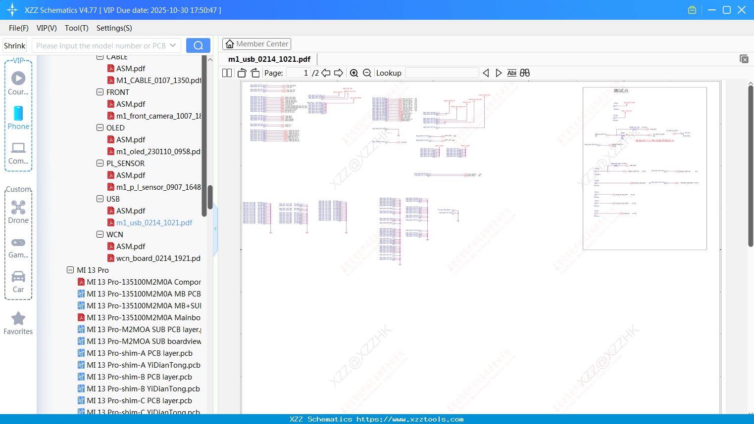Viewport: 754px width, 424px height.
Task: Close the m1_usb_0214_1021.pdf document tab
Action: [x=744, y=59]
